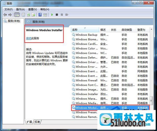This screenshot has width=157, height=131.
Task: Click gear icon of Windows Image... row
Action: [x=74, y=90]
